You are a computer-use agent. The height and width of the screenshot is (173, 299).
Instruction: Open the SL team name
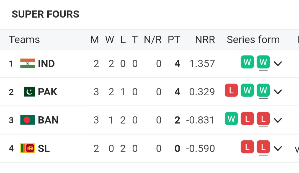coord(44,148)
